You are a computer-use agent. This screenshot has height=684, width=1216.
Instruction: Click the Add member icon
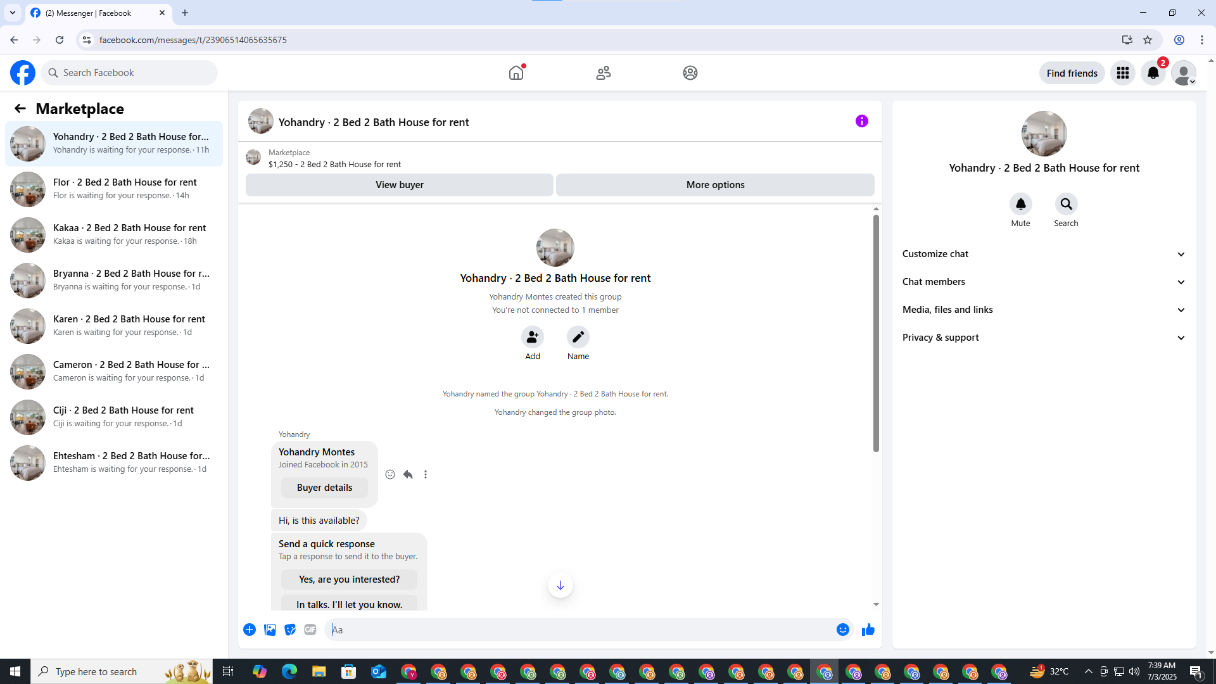(532, 337)
